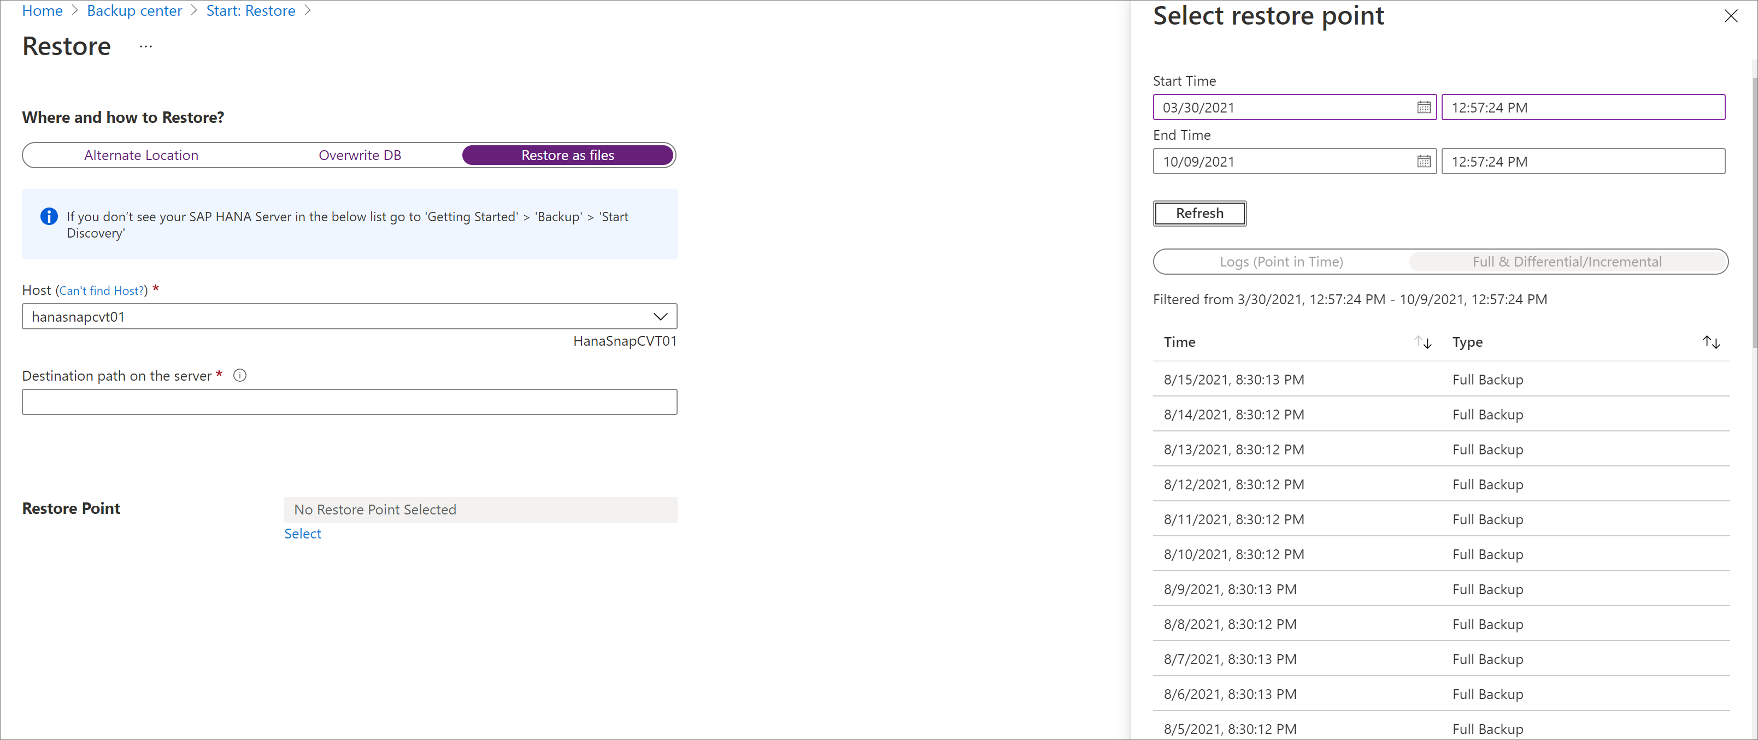Click the Select restore point link
The height and width of the screenshot is (740, 1758).
(302, 532)
